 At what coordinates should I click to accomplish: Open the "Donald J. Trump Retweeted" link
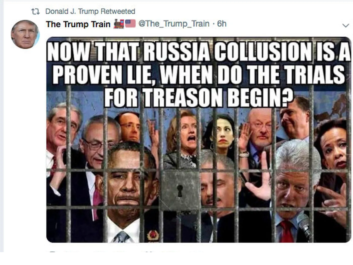click(90, 11)
